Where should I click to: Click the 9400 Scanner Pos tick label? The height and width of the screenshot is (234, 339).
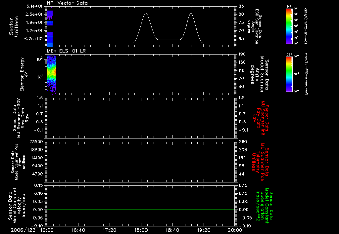coord(37,166)
